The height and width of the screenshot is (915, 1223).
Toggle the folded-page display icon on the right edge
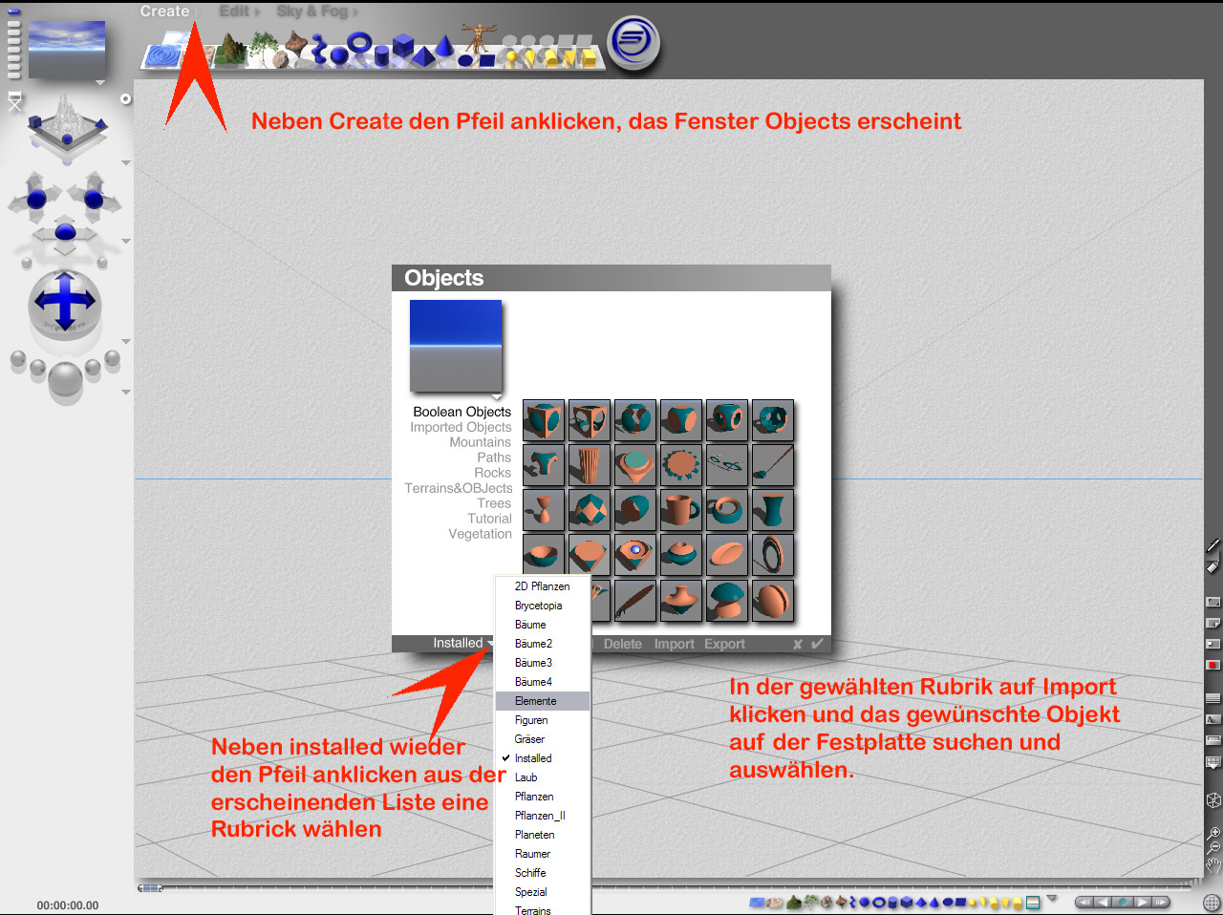tap(1213, 624)
